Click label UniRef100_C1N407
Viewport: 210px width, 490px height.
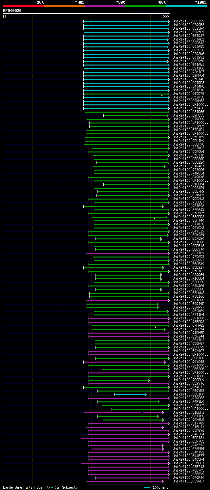click(x=189, y=166)
